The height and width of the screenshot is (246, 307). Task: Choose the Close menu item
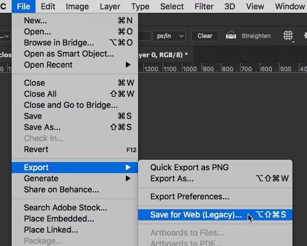(x=75, y=83)
